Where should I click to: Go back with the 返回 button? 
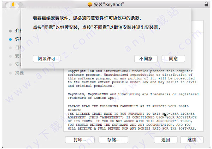pyautogui.click(x=166, y=140)
